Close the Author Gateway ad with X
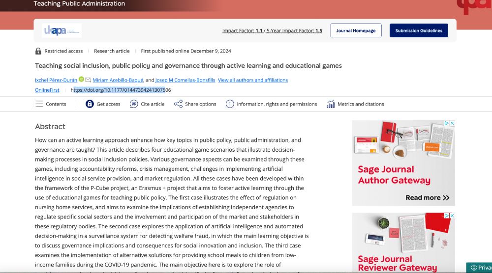This screenshot has height=273, width=492. pos(452,123)
